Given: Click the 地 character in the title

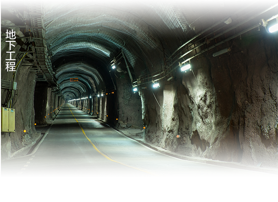Looking at the screenshot, I should 11,35.
